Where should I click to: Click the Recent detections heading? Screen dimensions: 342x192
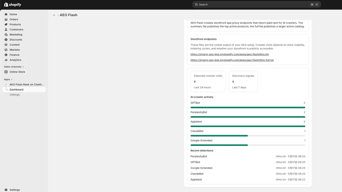(x=202, y=151)
